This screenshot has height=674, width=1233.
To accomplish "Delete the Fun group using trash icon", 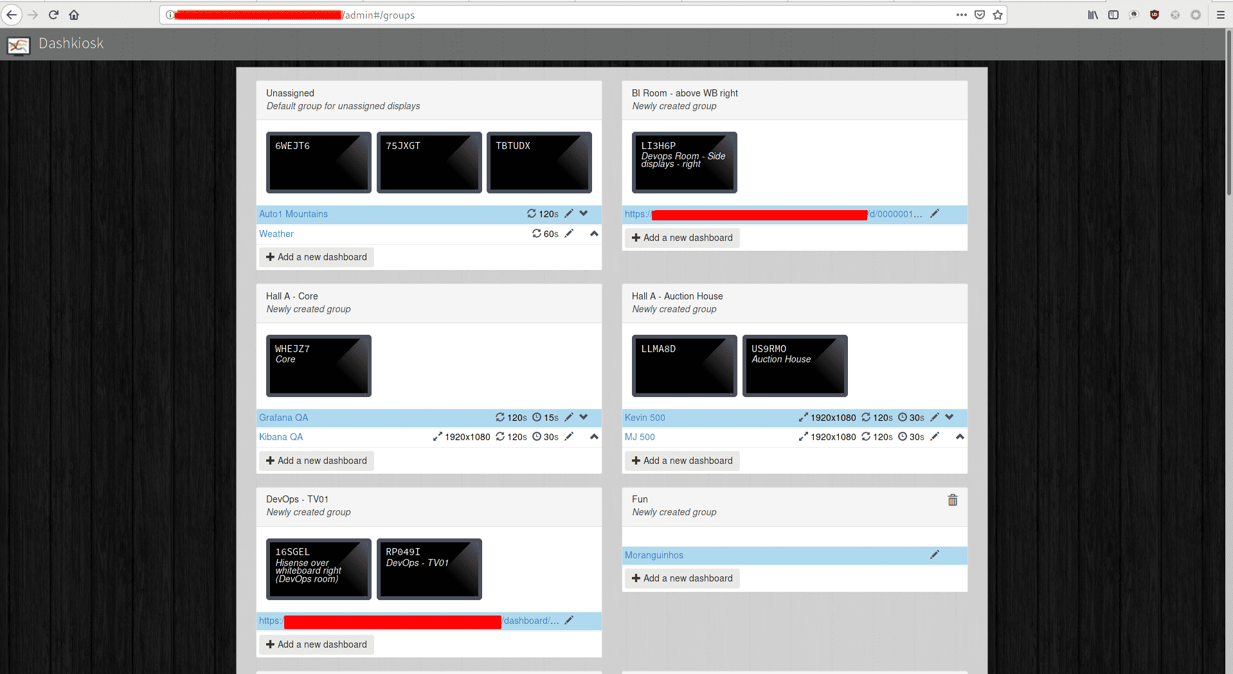I will pyautogui.click(x=953, y=500).
